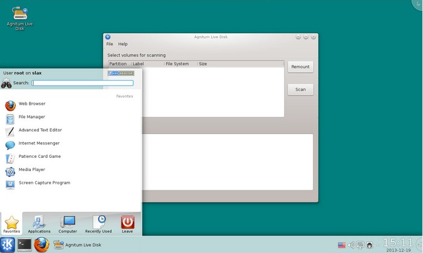
Task: Launch the terminal from the taskbar
Action: pyautogui.click(x=24, y=245)
